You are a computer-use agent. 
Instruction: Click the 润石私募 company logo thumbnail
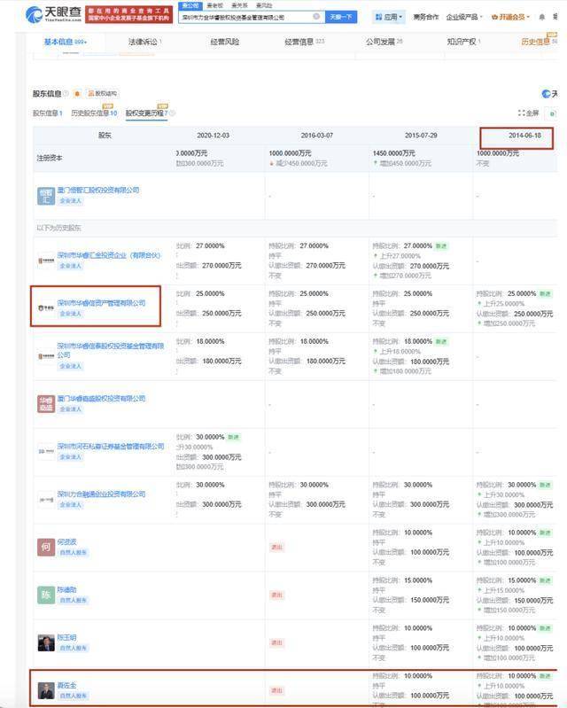(x=45, y=452)
